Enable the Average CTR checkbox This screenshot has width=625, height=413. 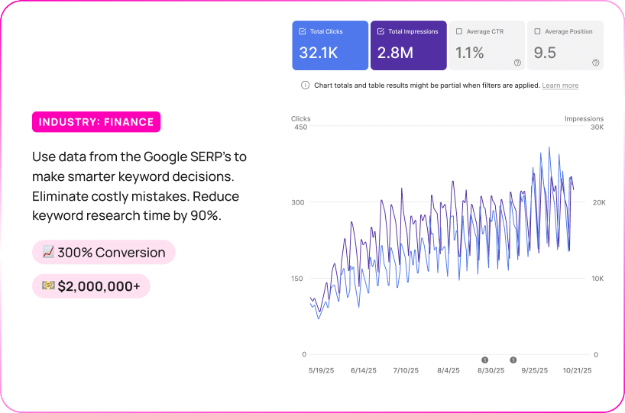[459, 31]
